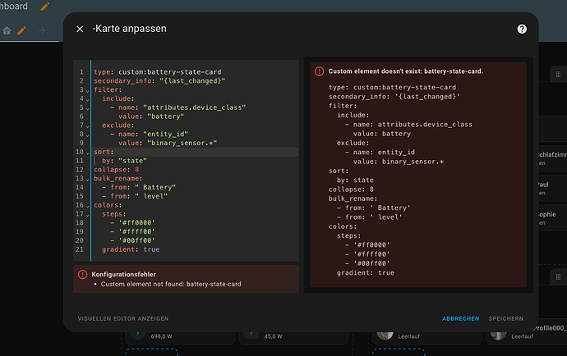
Task: Open the home view tab icon
Action: [x=7, y=30]
